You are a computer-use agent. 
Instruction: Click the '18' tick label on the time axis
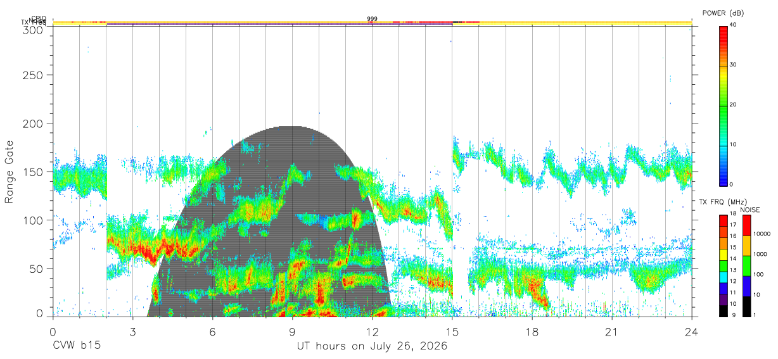[532, 332]
